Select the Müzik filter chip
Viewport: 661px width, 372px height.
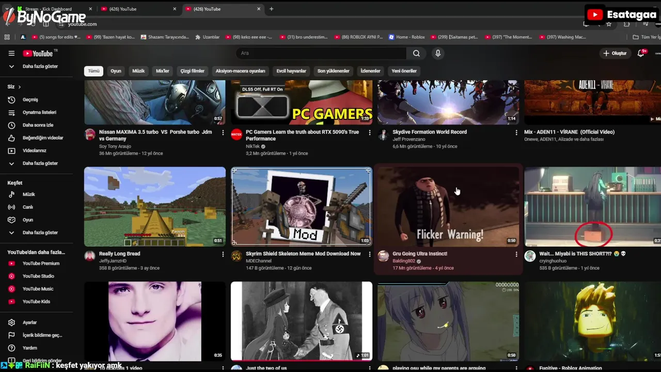(x=138, y=71)
